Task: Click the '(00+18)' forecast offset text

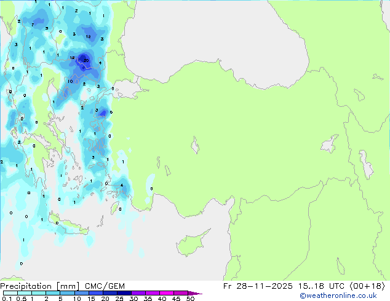Action: [x=368, y=286]
